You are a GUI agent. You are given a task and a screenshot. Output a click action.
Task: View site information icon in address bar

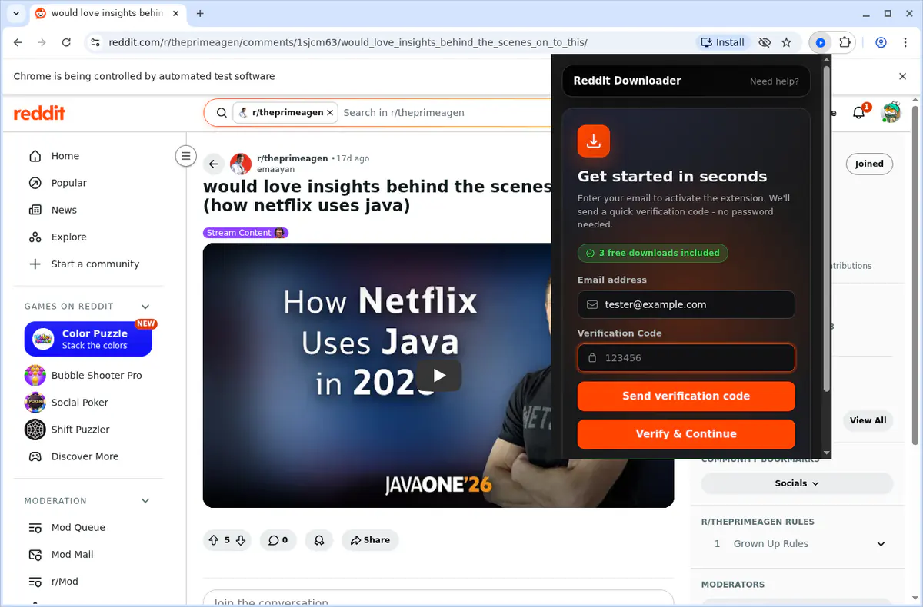95,42
